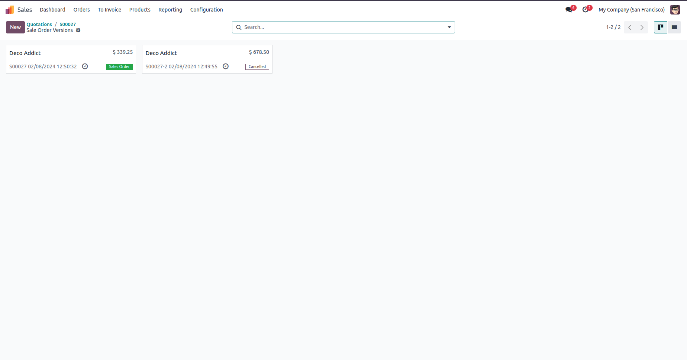Viewport: 687px width, 360px height.
Task: Open the Products menu
Action: click(140, 10)
